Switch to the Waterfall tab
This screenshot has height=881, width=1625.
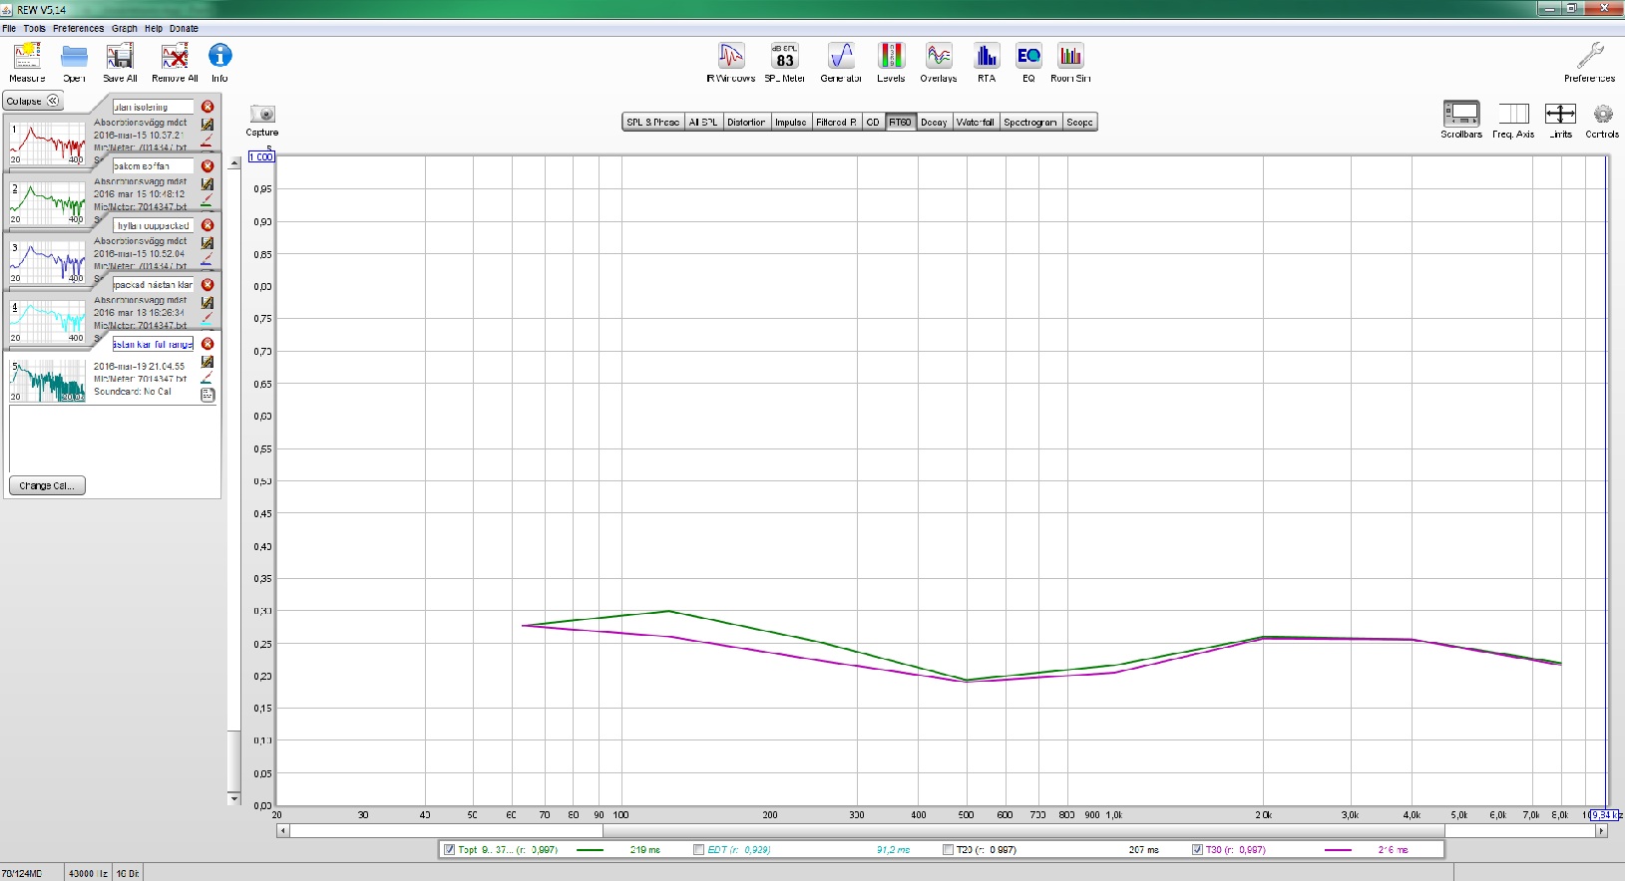[975, 123]
